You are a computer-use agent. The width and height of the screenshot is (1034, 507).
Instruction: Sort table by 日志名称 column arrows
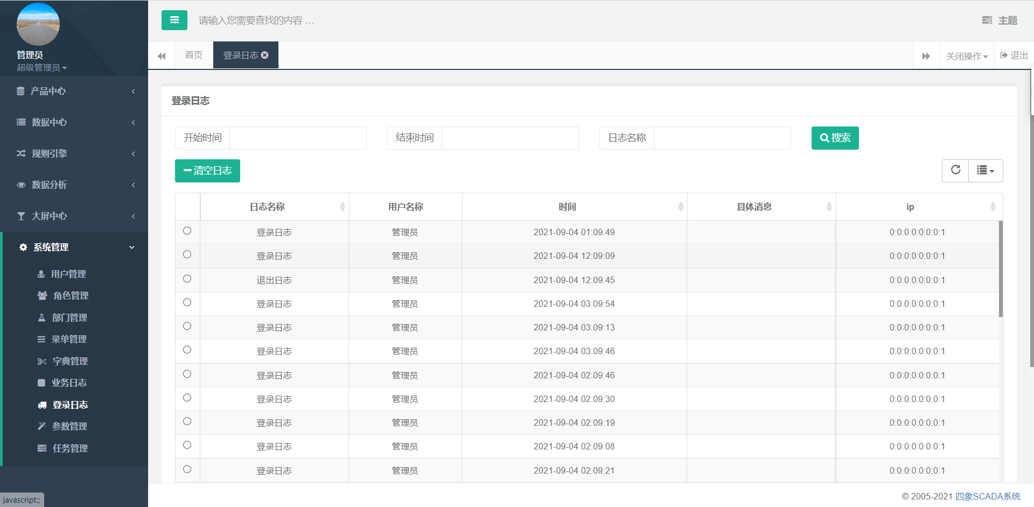tap(342, 207)
